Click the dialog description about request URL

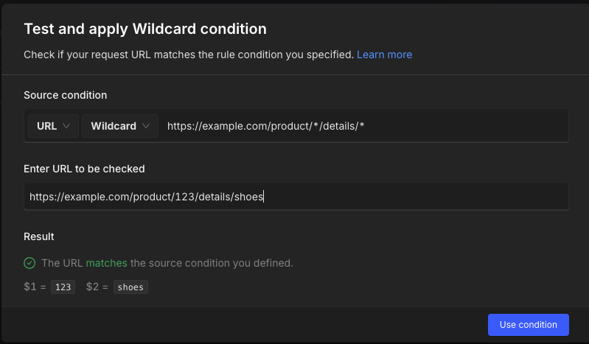click(188, 55)
